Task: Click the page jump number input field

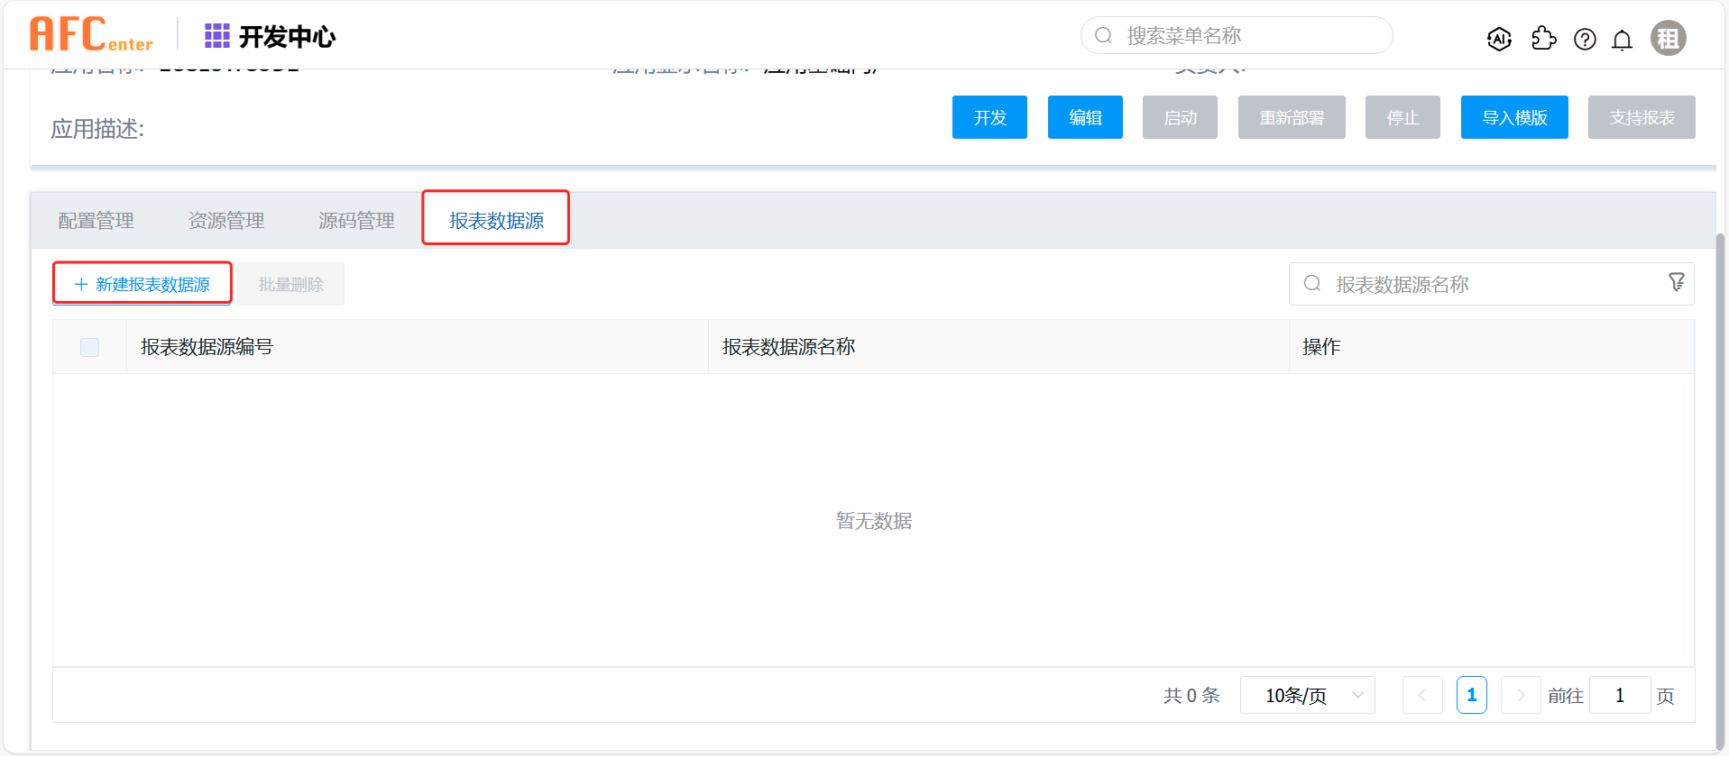Action: pos(1619,695)
